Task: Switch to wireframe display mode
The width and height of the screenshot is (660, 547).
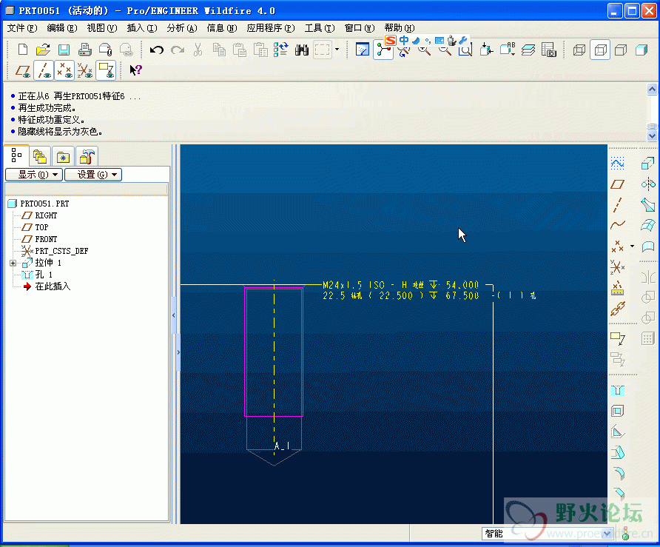Action: [579, 50]
